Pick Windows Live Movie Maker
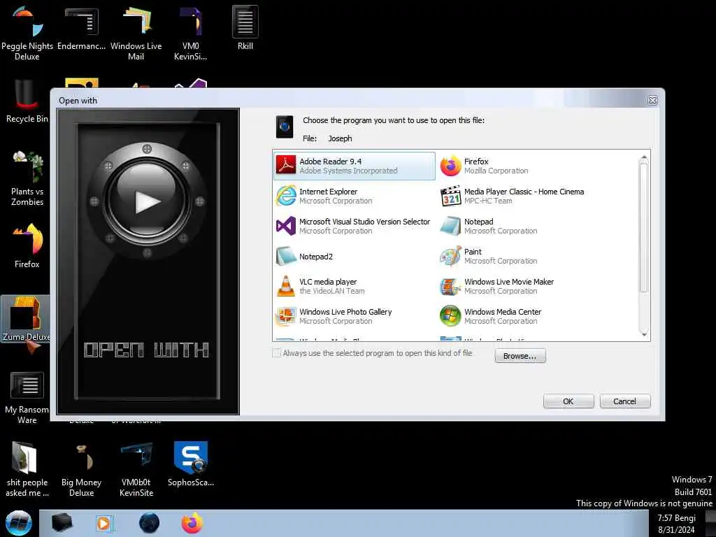This screenshot has width=716, height=537. click(x=520, y=286)
